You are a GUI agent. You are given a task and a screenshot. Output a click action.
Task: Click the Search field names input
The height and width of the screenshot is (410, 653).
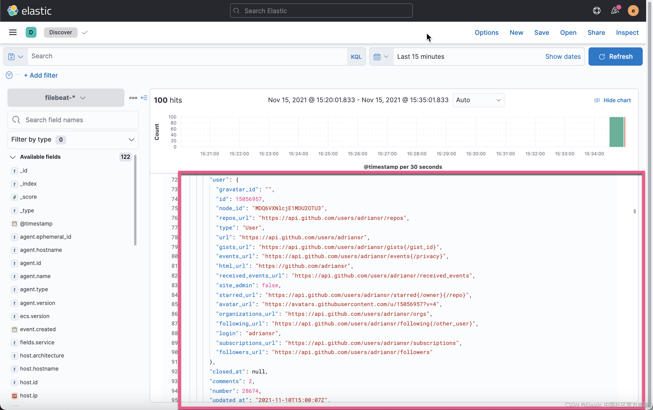(73, 120)
